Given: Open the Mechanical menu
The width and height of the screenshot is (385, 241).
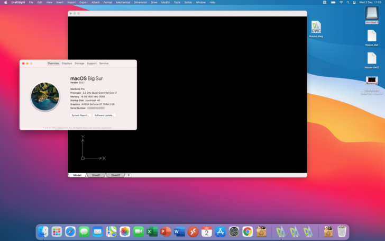Looking at the screenshot, I should coord(123,2).
